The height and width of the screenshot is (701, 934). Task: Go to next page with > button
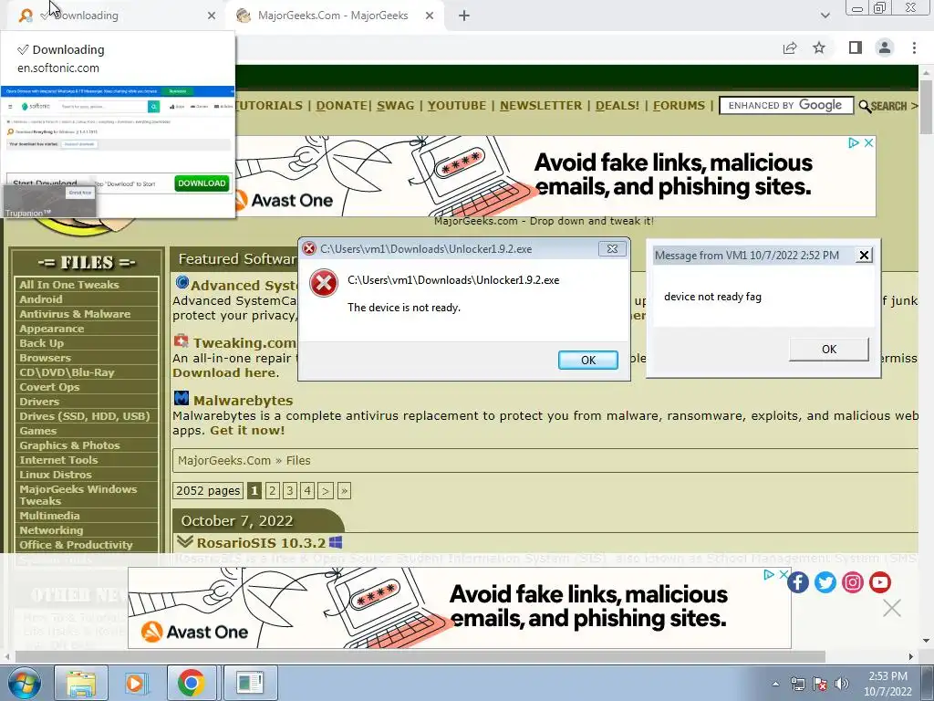326,490
